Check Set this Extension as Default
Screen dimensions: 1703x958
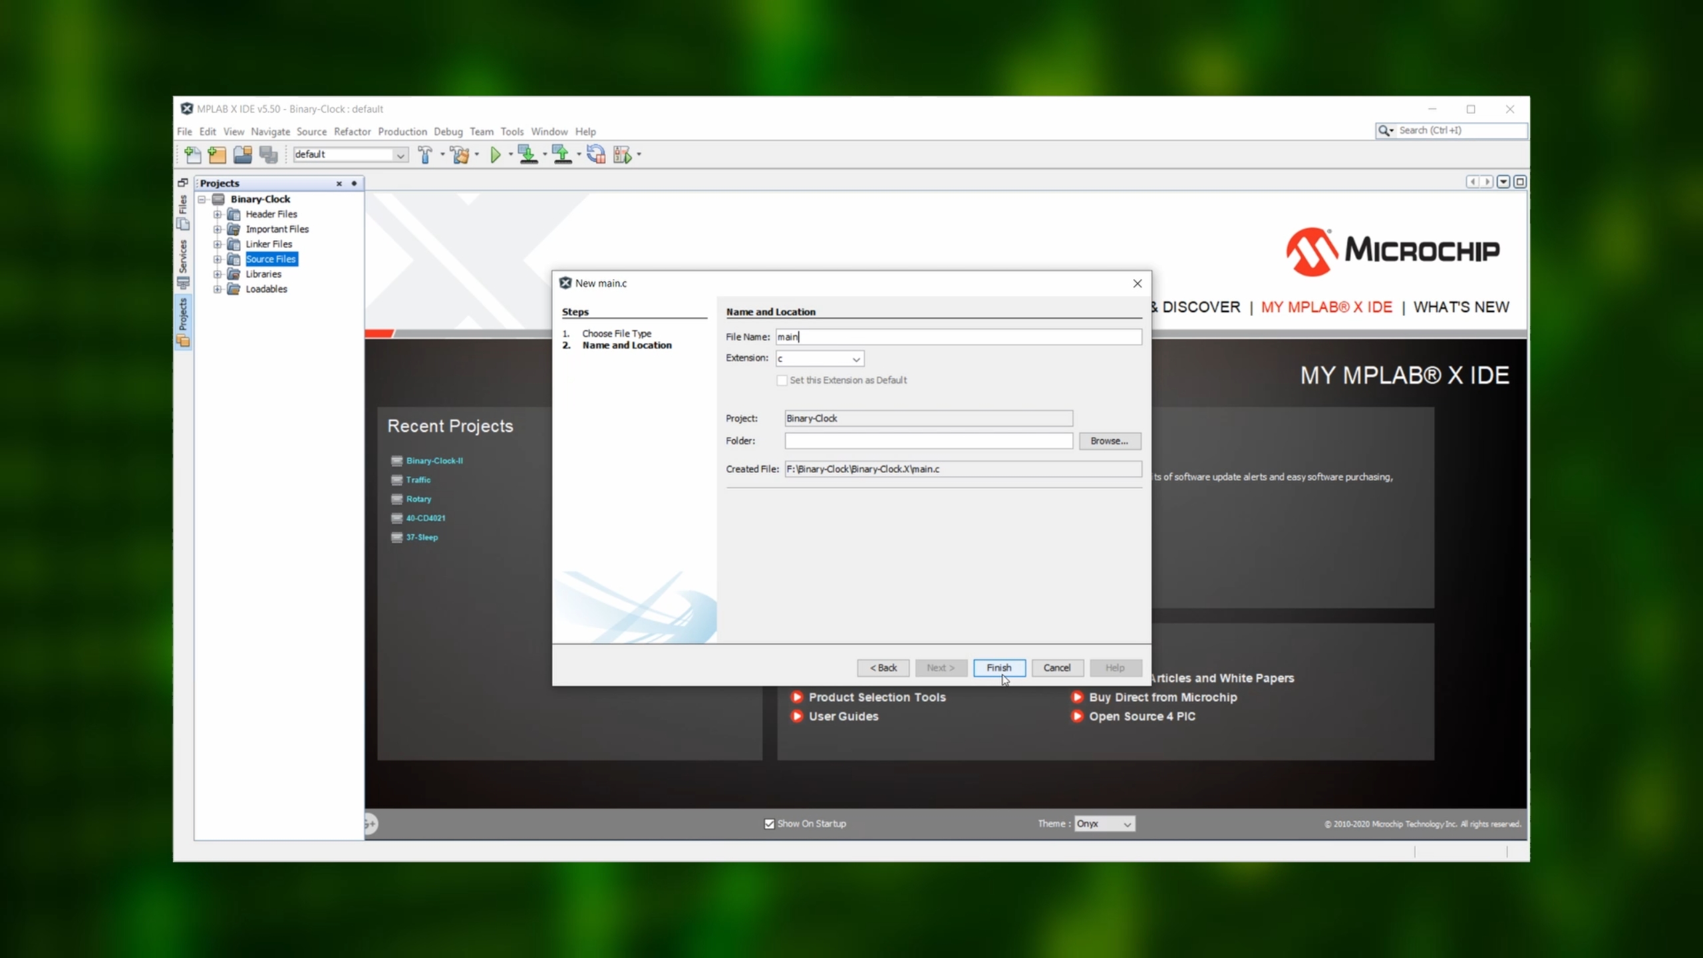[782, 381]
